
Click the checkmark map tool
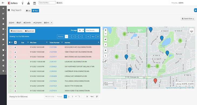click(106, 39)
